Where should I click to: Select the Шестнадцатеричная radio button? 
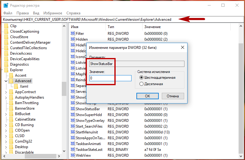pos(141,78)
